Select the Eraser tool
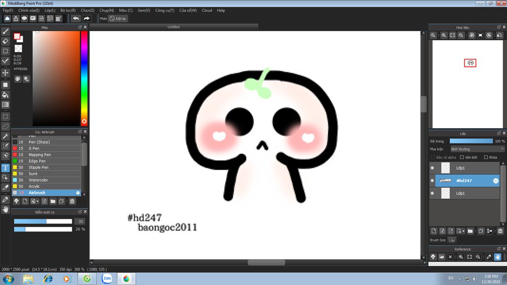Screen dimensions: 507x285 click(x=5, y=42)
